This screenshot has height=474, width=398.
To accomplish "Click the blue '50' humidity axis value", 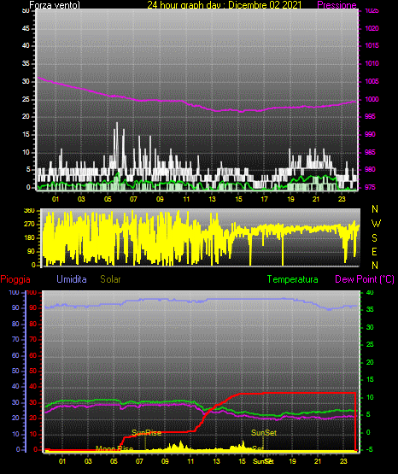I will 15,371.
